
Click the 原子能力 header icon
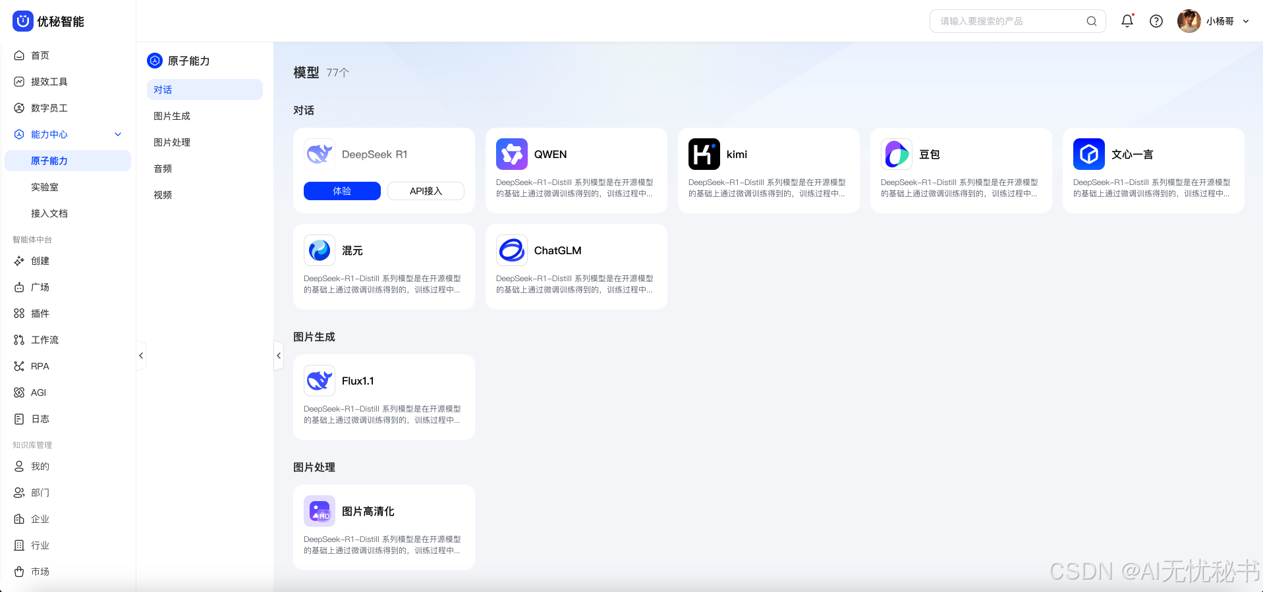[x=155, y=61]
